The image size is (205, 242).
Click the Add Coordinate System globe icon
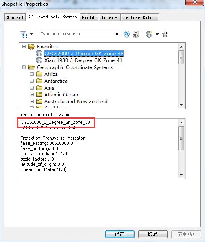click(x=149, y=34)
